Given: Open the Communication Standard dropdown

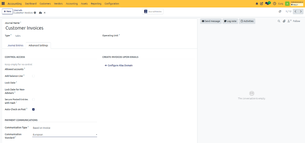Looking at the screenshot, I should pyautogui.click(x=65, y=135).
